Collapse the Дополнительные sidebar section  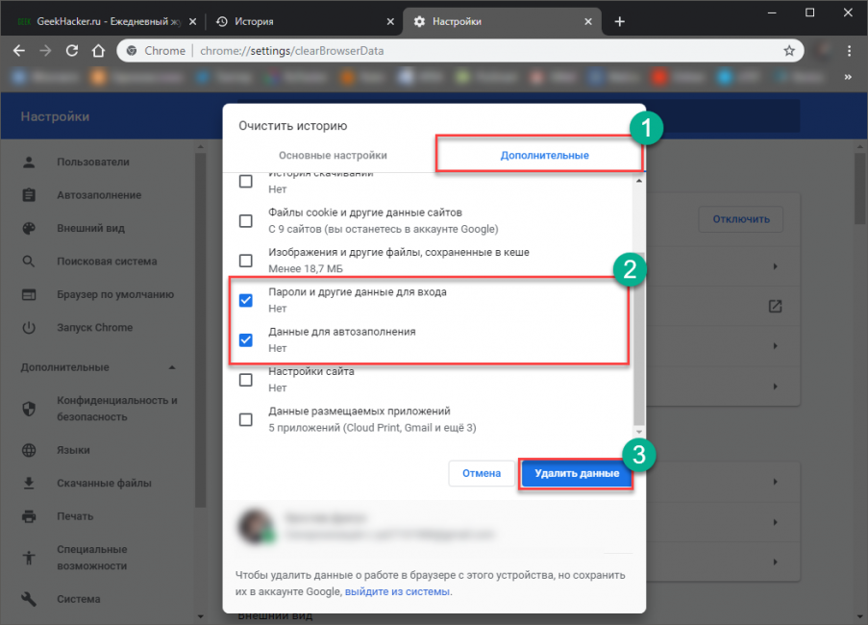pos(172,367)
